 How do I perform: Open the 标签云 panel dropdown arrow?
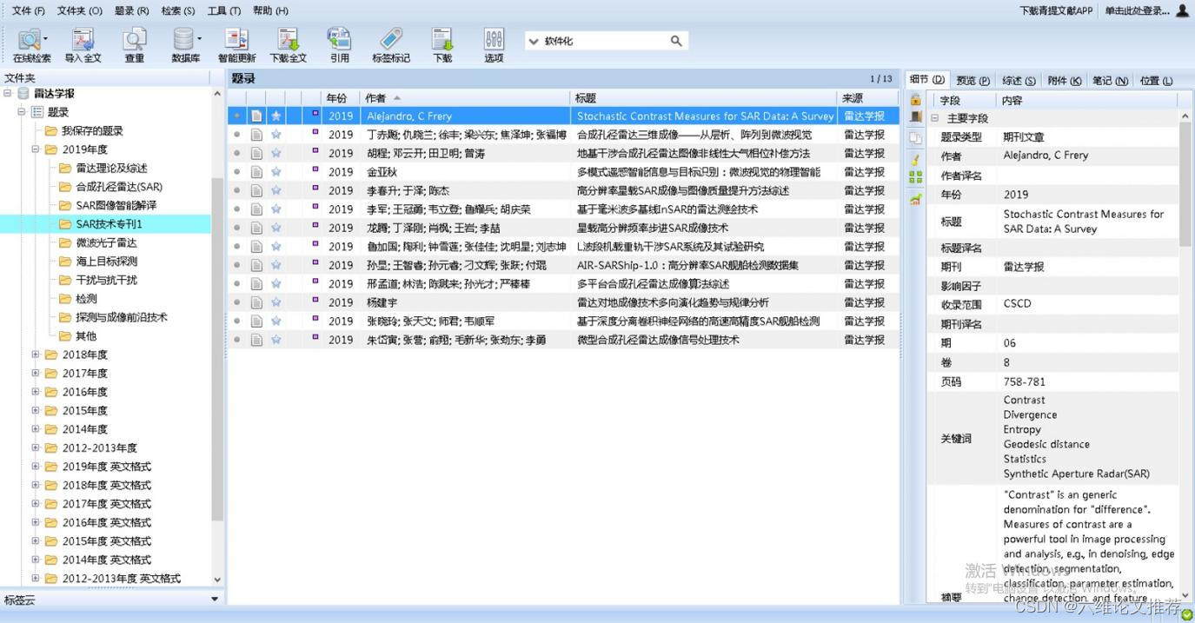(215, 600)
